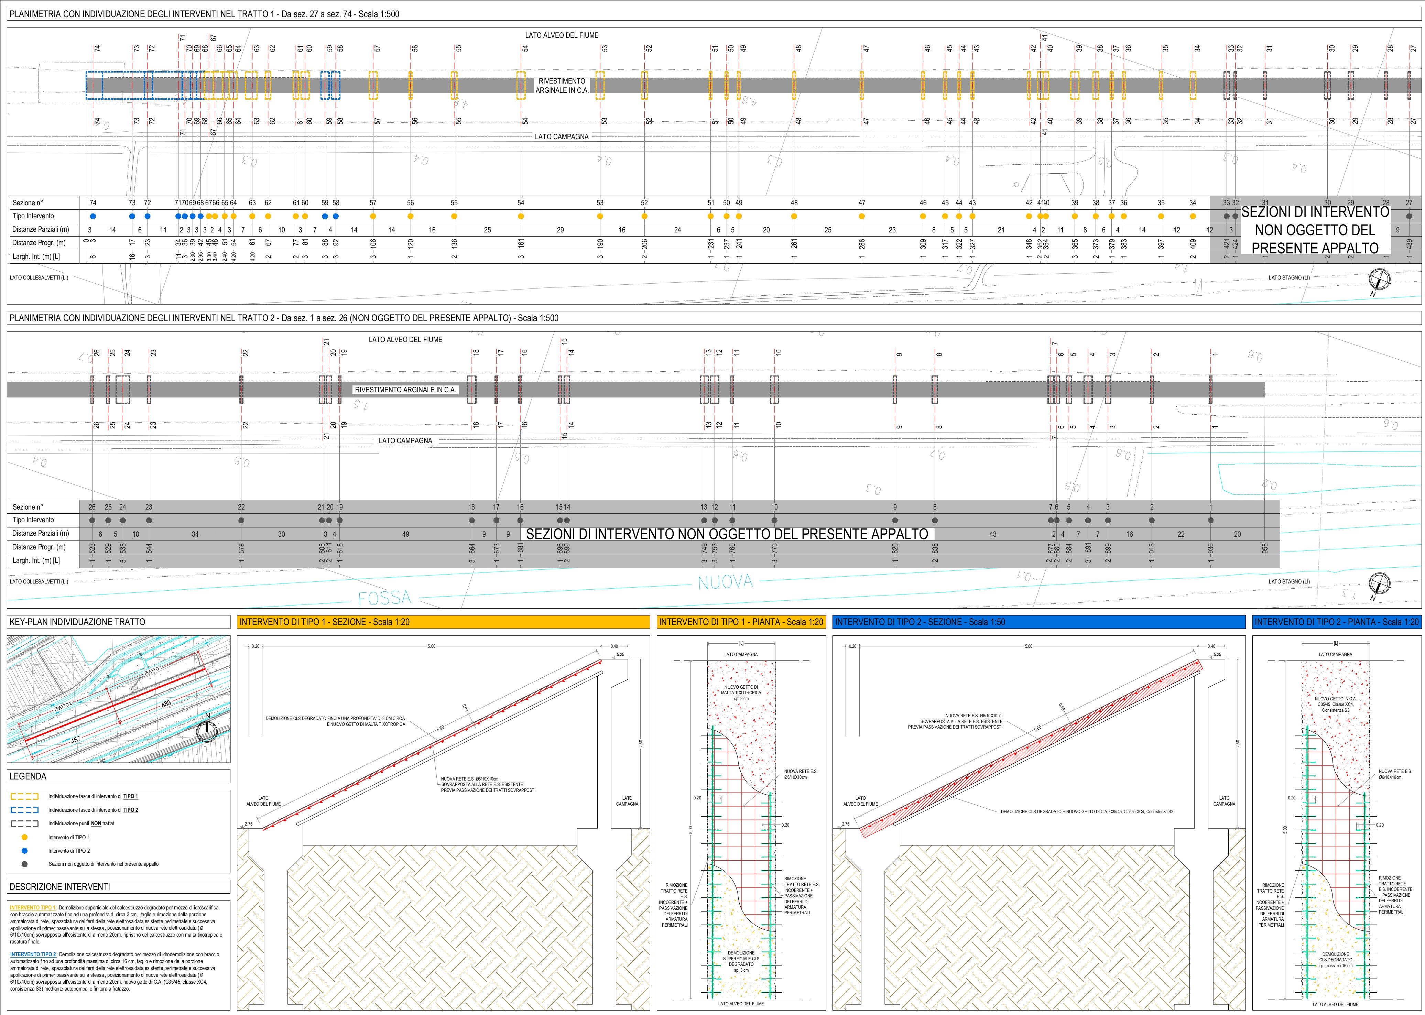Click 'DEMOLIZIONE SUPERFICIALE CLS DEGRADATO sp. 3 cm' note
The width and height of the screenshot is (1425, 1015).
click(741, 961)
